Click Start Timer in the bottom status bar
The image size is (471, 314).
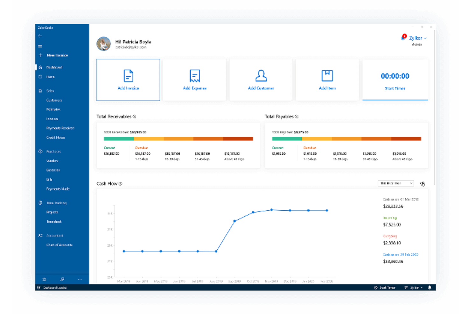coord(385,288)
